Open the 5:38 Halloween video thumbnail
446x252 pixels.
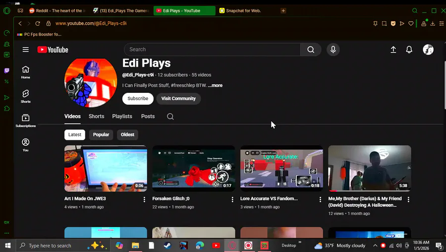tap(370, 168)
